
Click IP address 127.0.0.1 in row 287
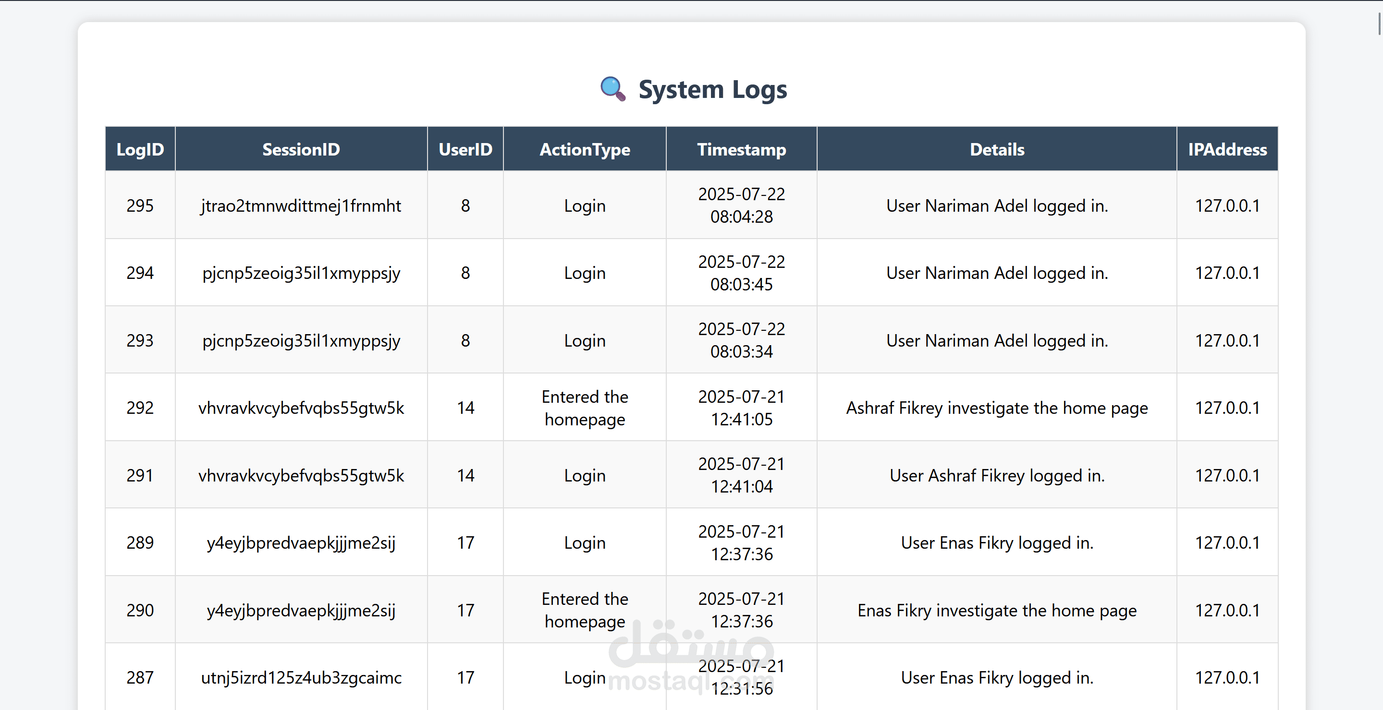1227,677
